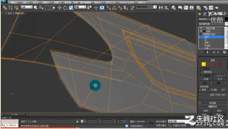This screenshot has width=228, height=129.
Task: Toggle the 涡轮平滑 modifier lightbulb
Action: click(x=201, y=28)
